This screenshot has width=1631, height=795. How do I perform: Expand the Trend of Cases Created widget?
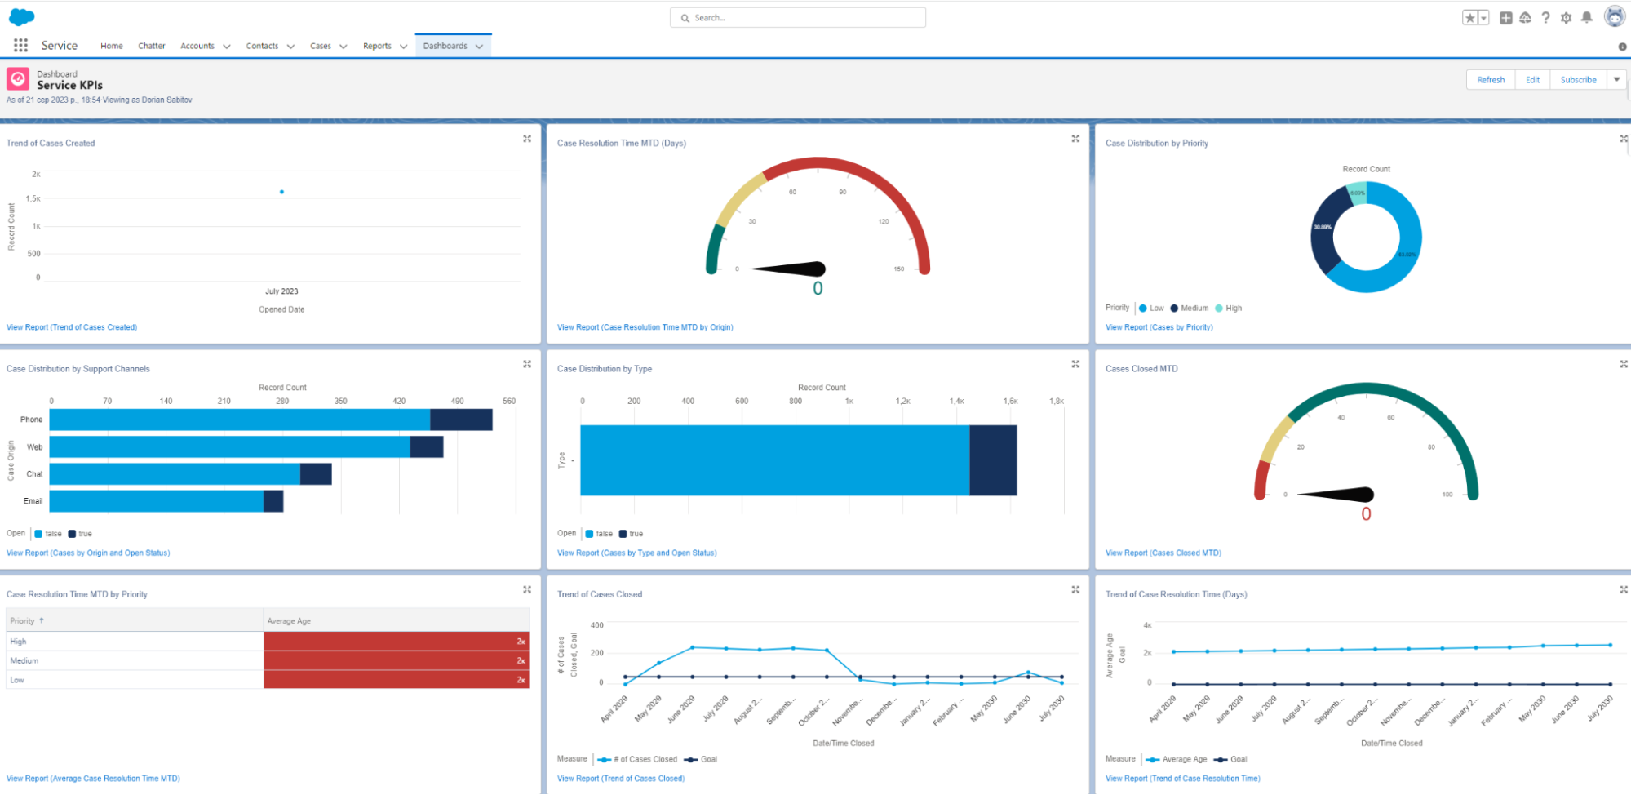click(527, 139)
